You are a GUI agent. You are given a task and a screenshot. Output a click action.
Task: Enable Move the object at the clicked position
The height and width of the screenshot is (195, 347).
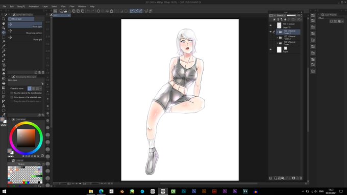pyautogui.click(x=12, y=93)
